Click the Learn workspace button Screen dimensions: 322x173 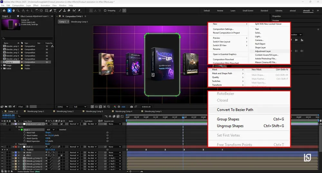click(233, 11)
